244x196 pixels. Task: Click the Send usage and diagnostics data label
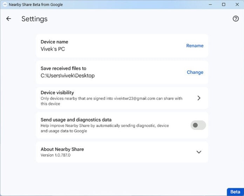point(76,120)
